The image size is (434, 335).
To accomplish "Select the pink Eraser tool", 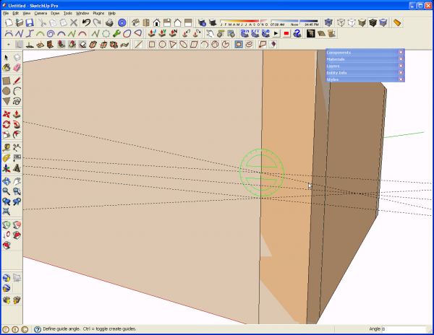I will (17, 68).
